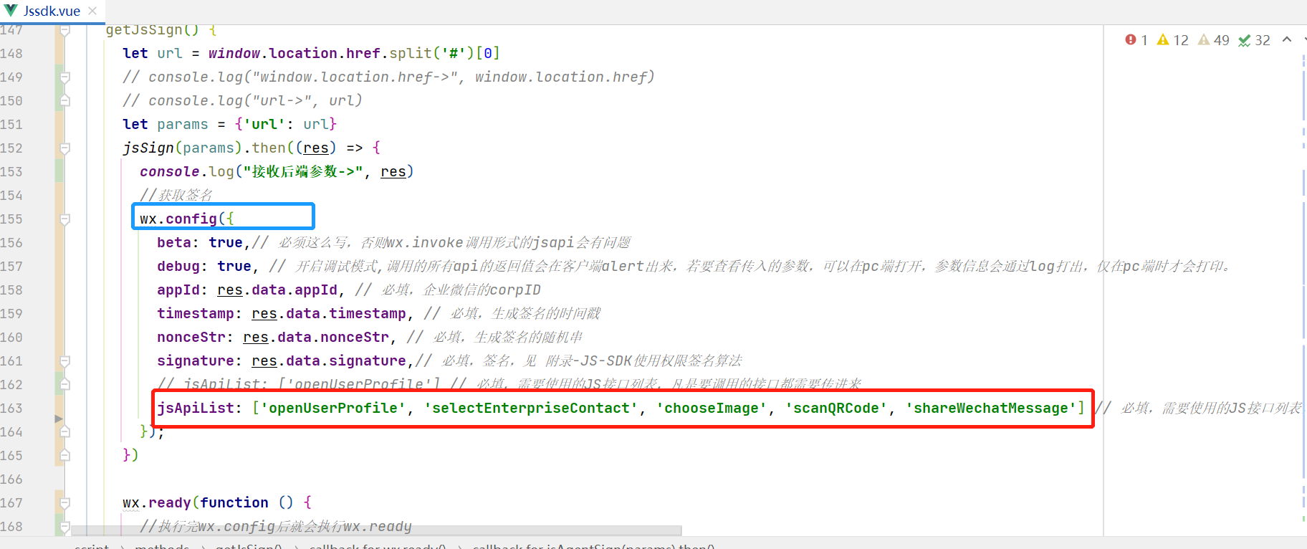Image resolution: width=1307 pixels, height=549 pixels.
Task: Click window.location.href on line 148
Action: [x=295, y=53]
